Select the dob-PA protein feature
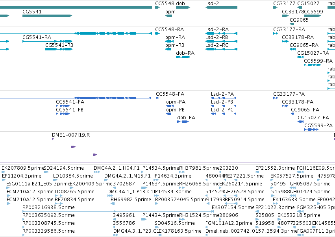The image size is (335, 237). [x=183, y=122]
